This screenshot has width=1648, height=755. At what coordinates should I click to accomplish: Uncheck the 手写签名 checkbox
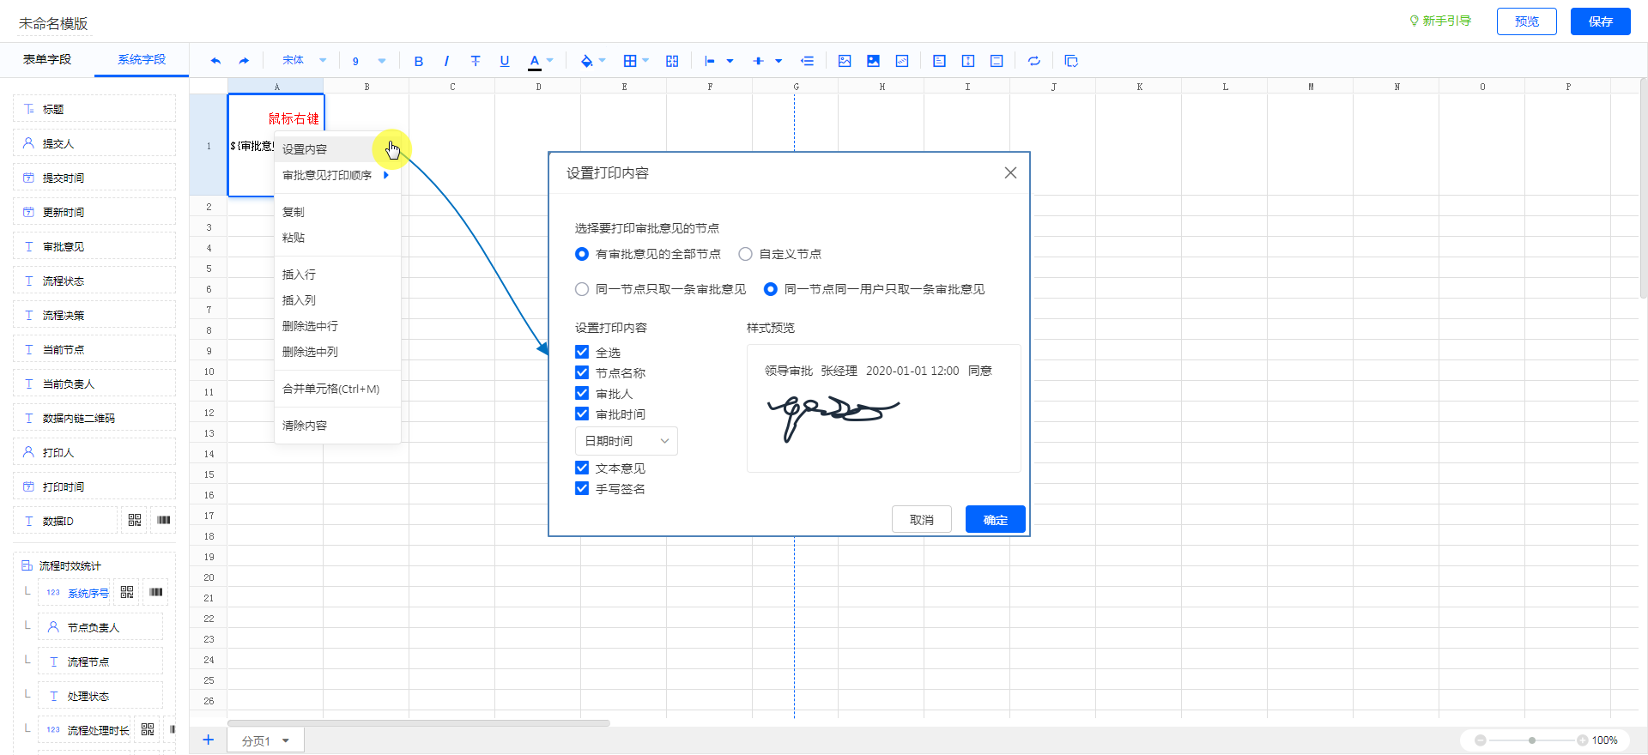[582, 489]
